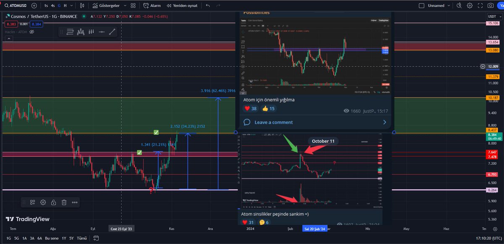Open the ATOM chart thumbnail in the top post
This screenshot has width=504, height=244.
pos(315,55)
